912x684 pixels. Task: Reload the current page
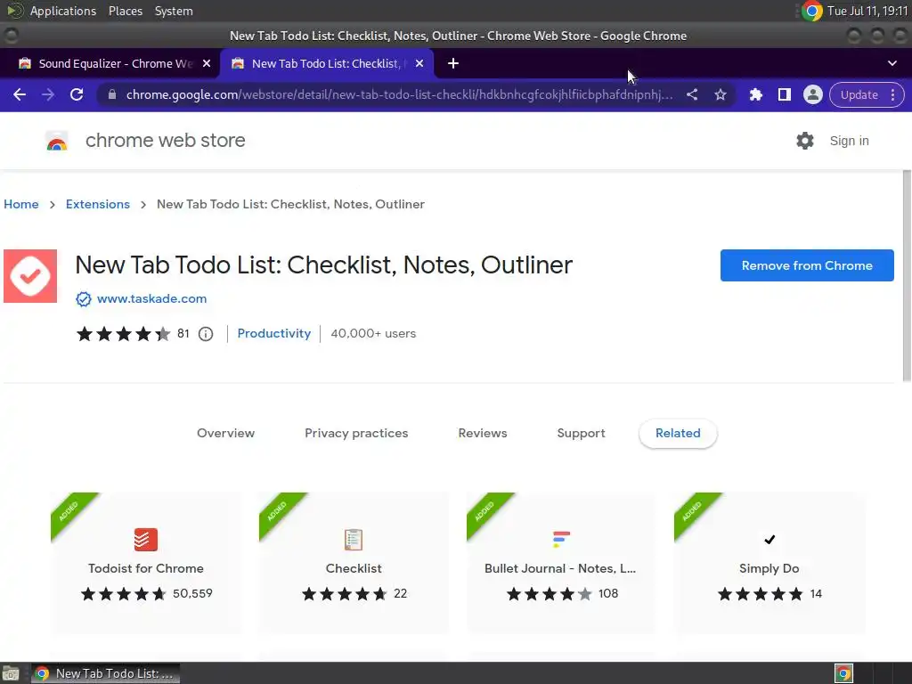(77, 94)
